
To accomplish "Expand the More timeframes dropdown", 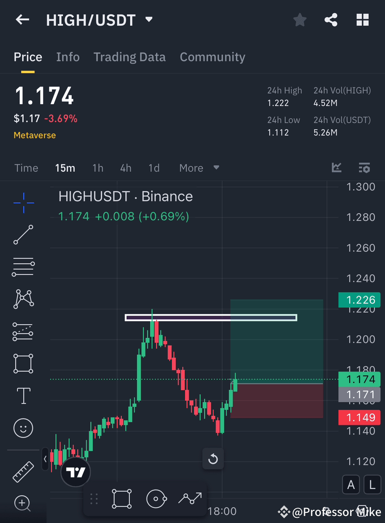I will [x=199, y=168].
